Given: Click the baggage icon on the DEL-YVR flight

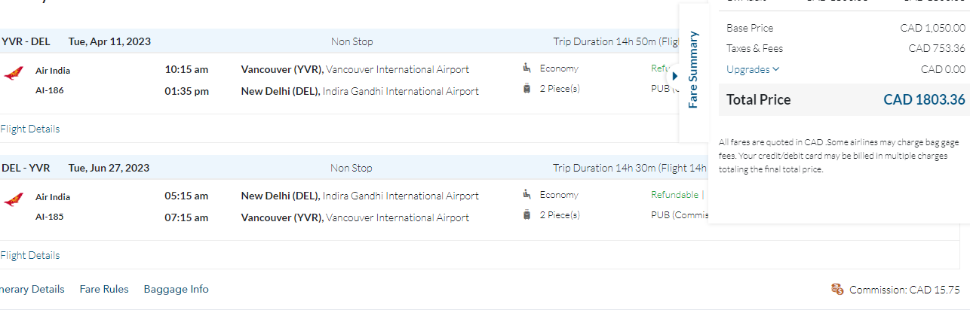Looking at the screenshot, I should [x=526, y=215].
